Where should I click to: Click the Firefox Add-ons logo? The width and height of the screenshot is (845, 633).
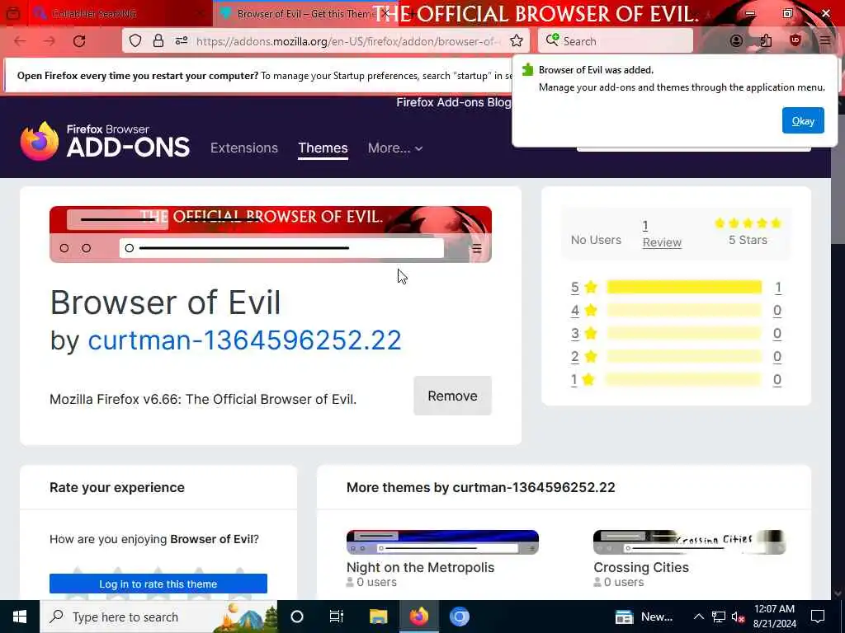[105, 141]
